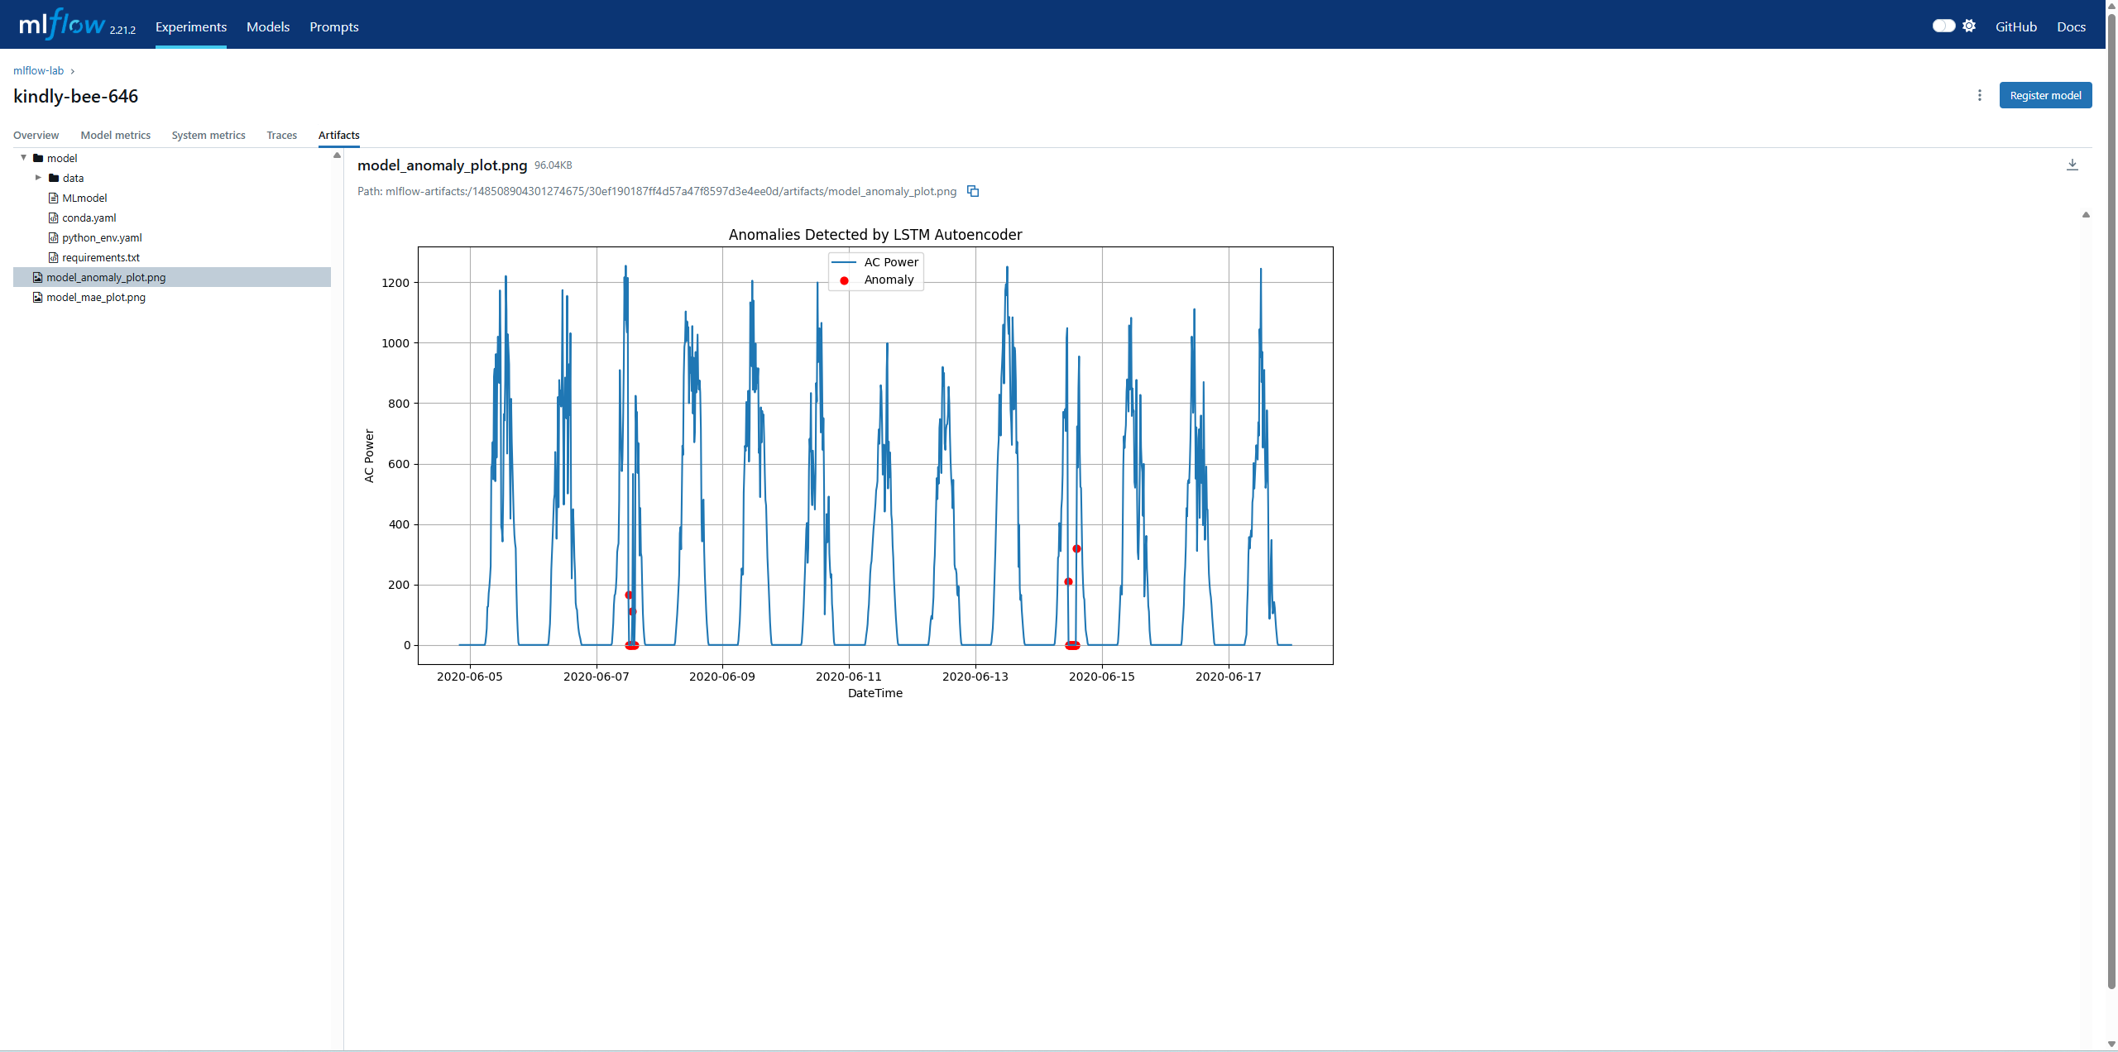Open the Docs link

(x=2071, y=26)
